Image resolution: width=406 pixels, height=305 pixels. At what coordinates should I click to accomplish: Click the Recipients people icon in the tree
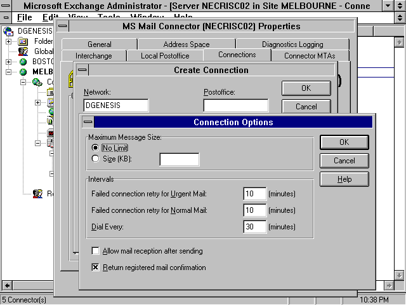point(37,193)
